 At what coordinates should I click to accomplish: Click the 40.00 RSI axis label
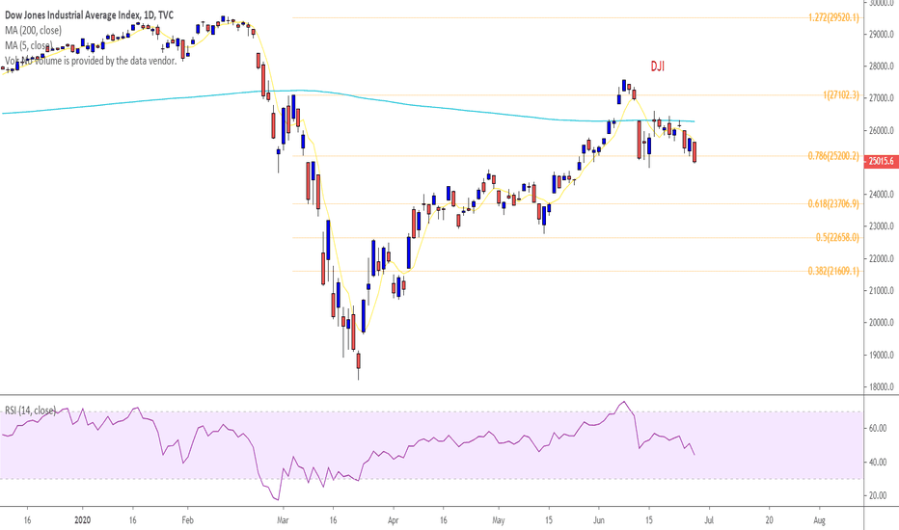[879, 462]
